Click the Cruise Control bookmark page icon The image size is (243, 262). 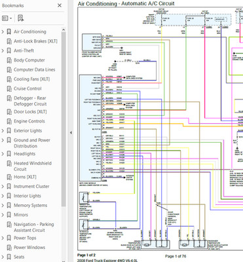click(9, 89)
